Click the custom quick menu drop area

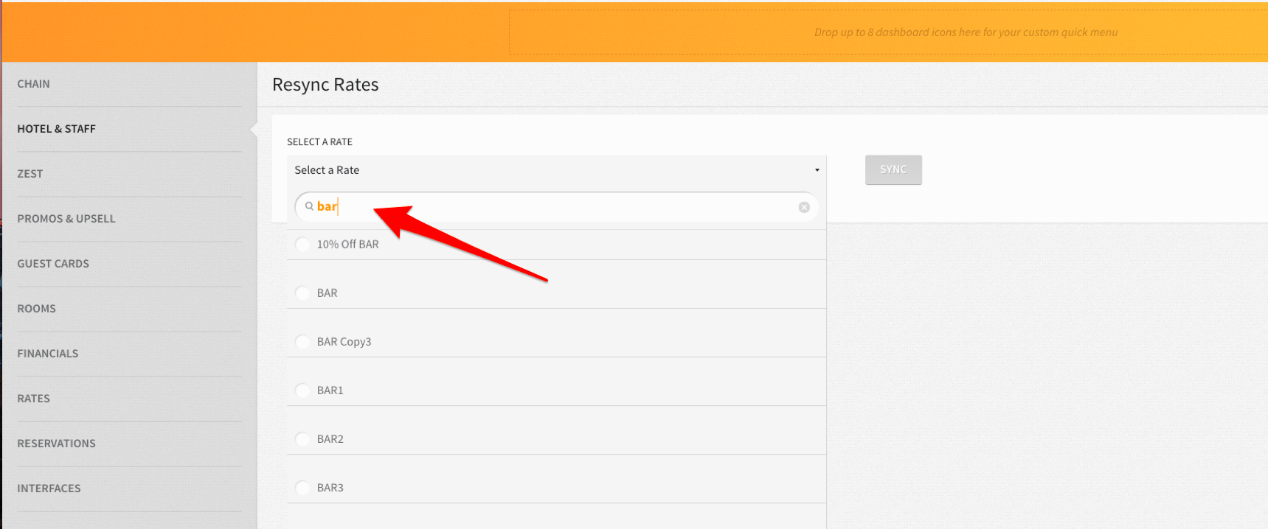click(888, 32)
